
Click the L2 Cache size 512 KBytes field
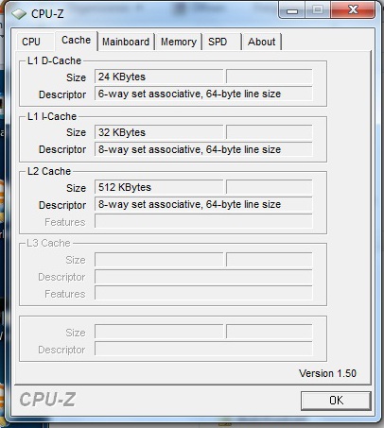[159, 187]
